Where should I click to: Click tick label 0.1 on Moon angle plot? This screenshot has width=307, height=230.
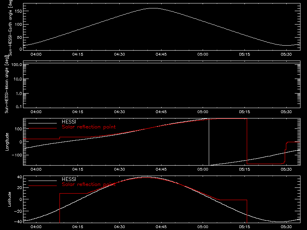click(x=19, y=107)
